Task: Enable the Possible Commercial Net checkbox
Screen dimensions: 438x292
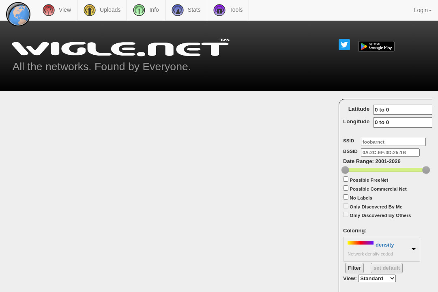Action: (x=346, y=188)
